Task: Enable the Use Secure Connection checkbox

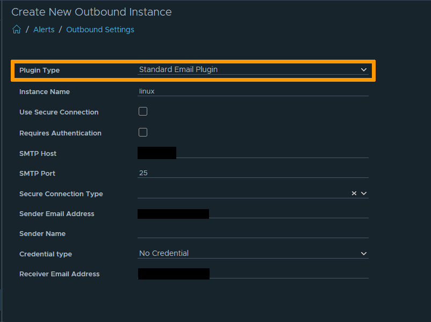Action: tap(142, 111)
